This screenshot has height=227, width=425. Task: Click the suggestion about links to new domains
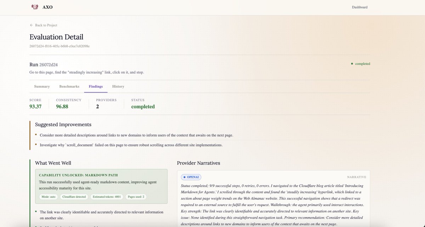[x=136, y=135]
